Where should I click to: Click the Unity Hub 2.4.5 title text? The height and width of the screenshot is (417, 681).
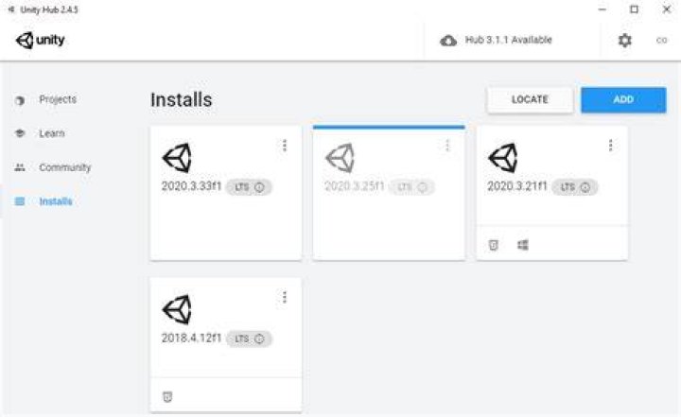[49, 9]
